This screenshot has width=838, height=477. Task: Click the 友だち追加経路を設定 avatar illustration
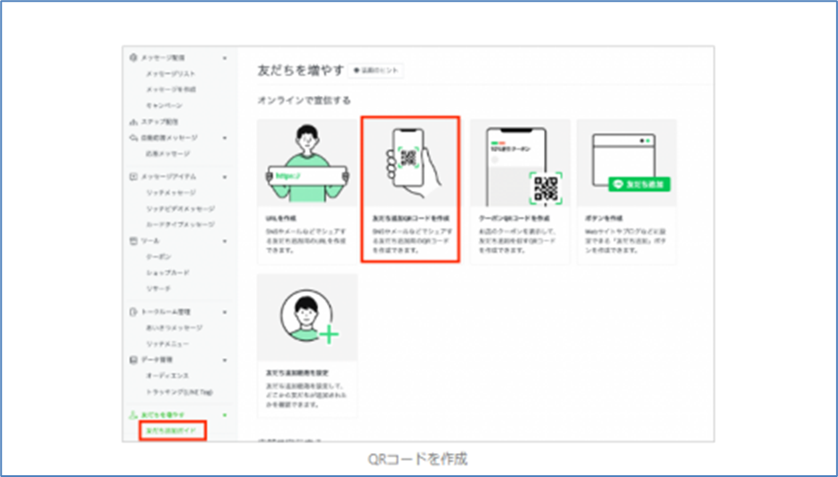click(307, 318)
